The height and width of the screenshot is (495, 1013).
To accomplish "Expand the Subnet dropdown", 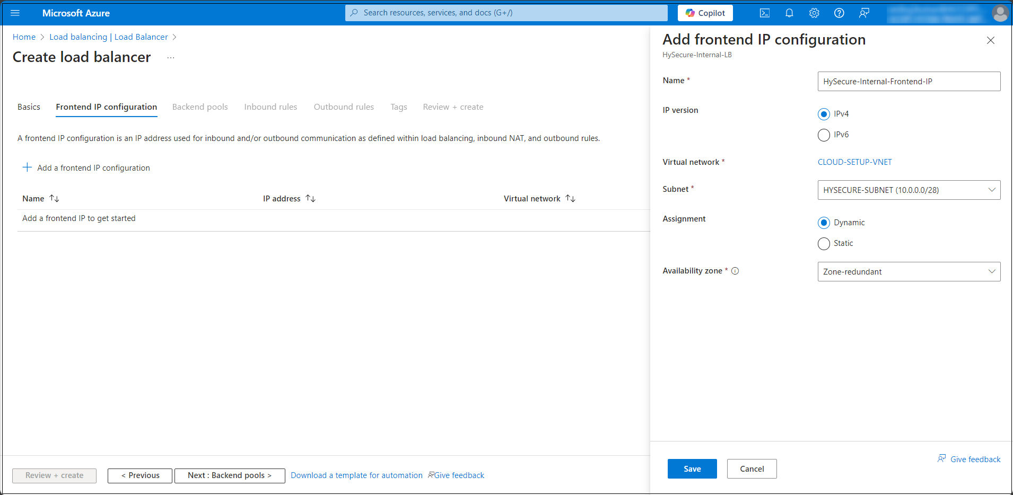I will pyautogui.click(x=909, y=190).
